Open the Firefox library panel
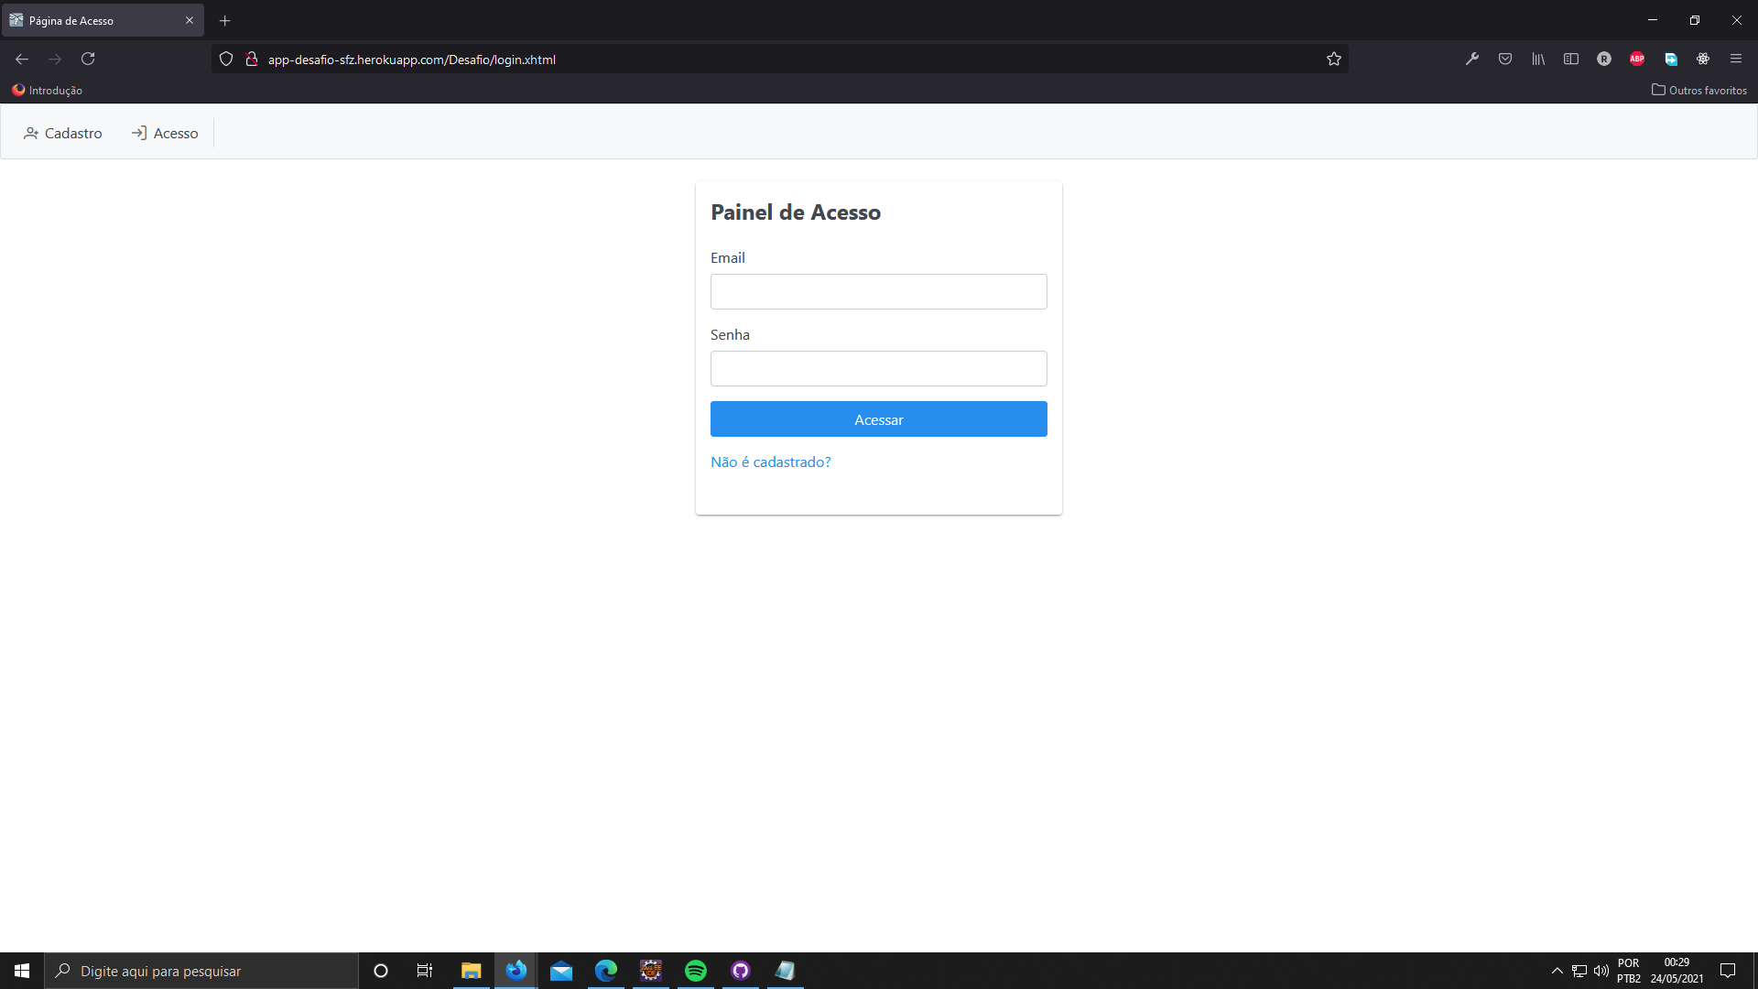Image resolution: width=1758 pixels, height=989 pixels. coord(1538,59)
